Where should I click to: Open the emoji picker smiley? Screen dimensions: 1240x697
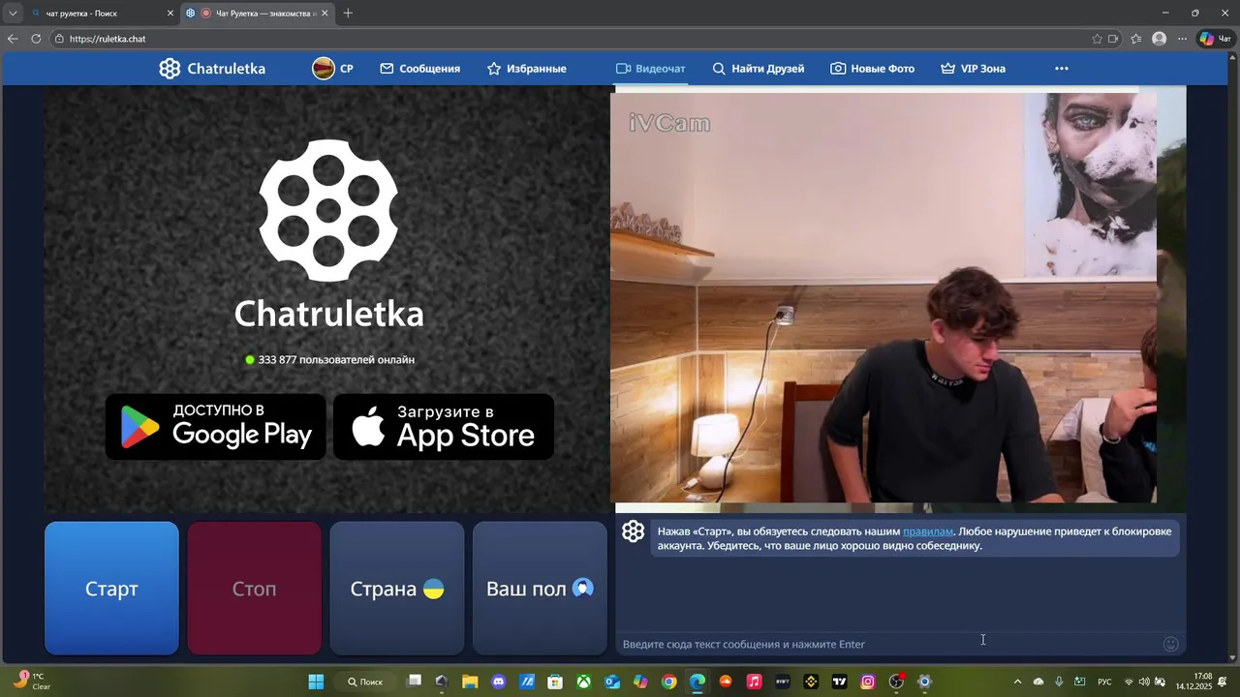coord(1170,644)
